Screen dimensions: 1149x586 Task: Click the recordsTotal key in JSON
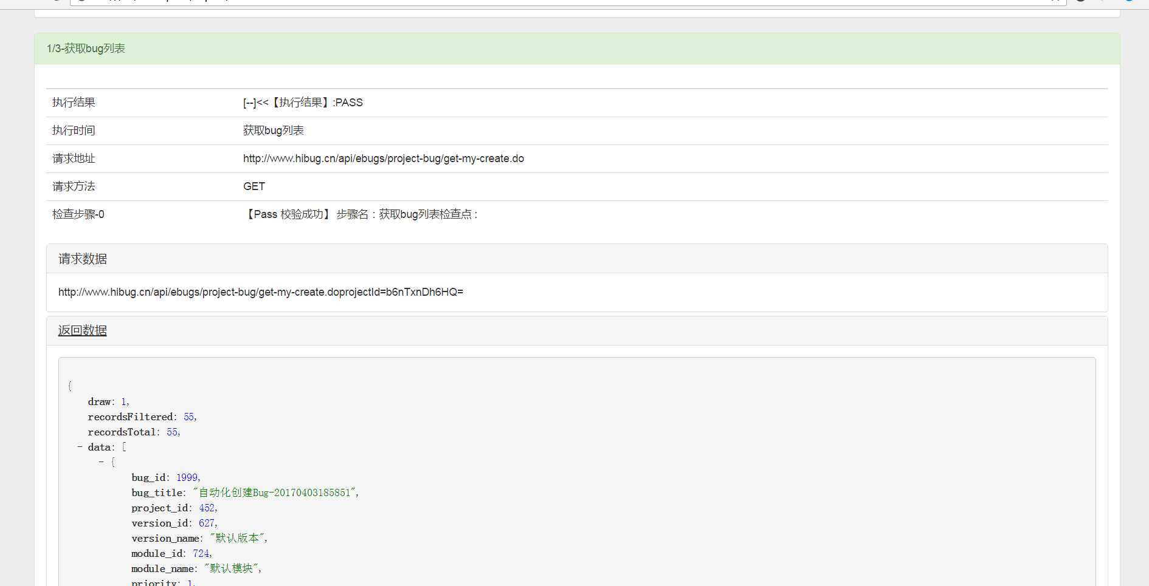click(122, 432)
